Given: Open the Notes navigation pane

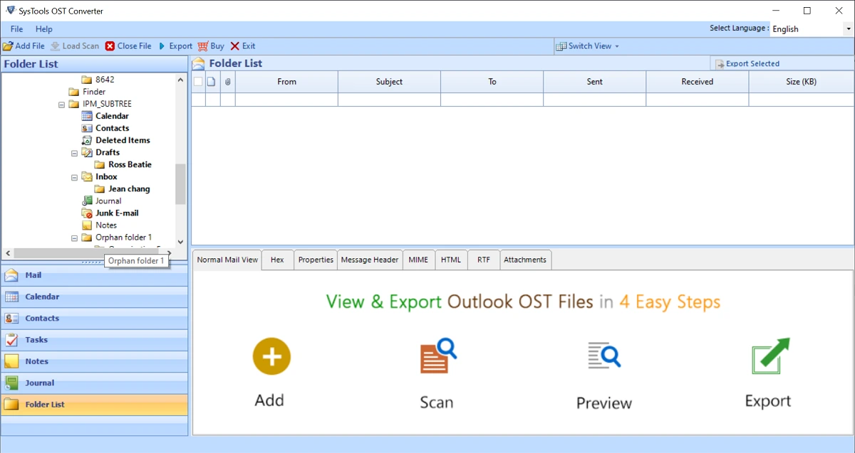Looking at the screenshot, I should [94, 361].
